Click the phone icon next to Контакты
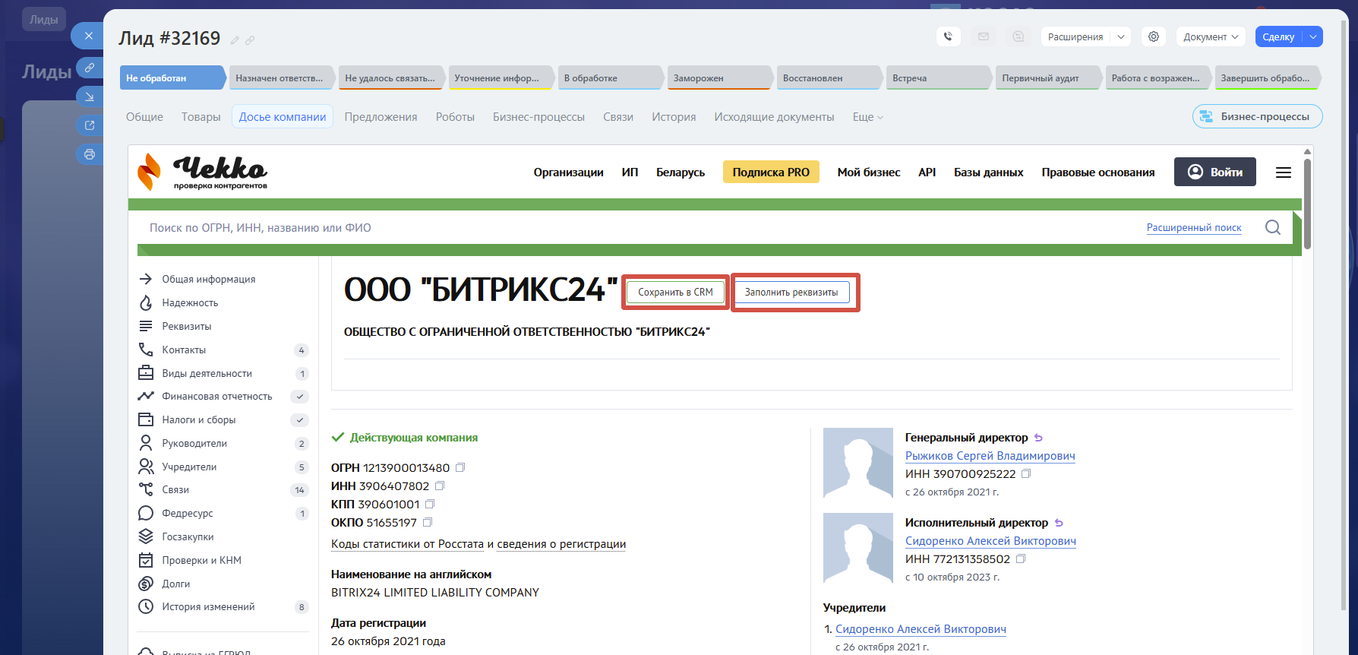Viewport: 1358px width, 655px height. click(146, 350)
